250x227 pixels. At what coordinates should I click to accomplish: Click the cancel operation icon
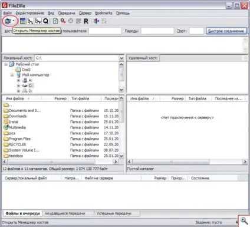pos(71,21)
